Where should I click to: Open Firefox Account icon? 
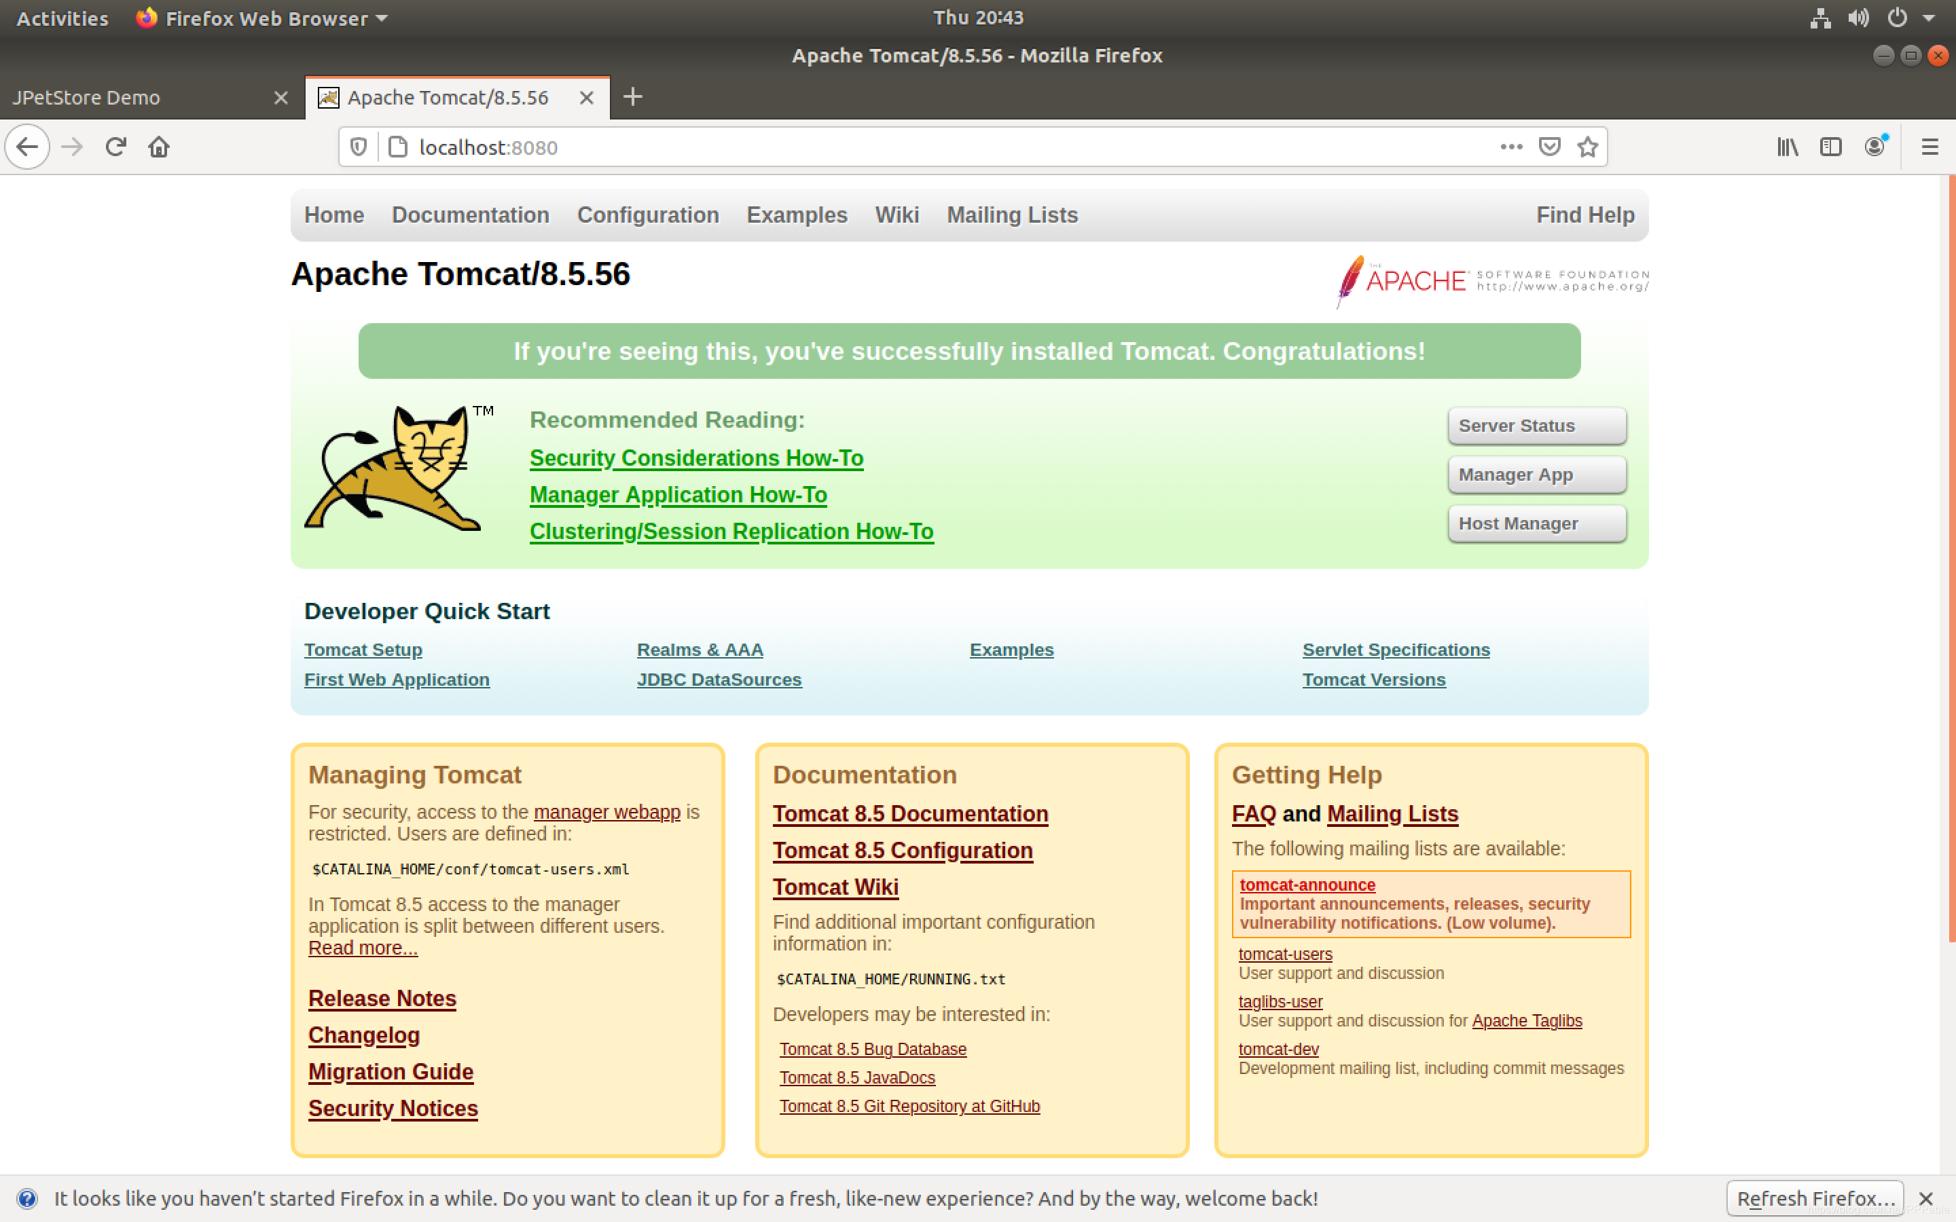1875,147
